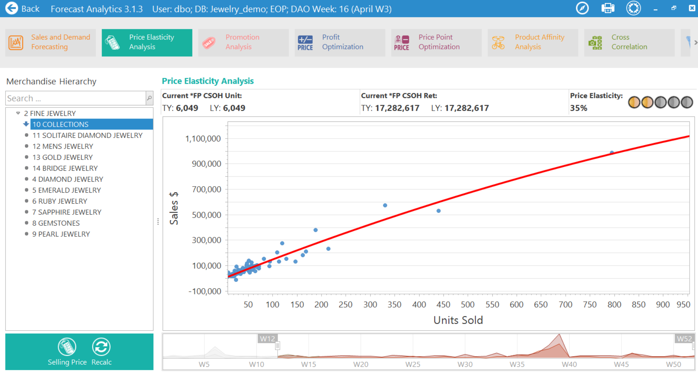
Task: Switch to the Cross Correlation tab
Action: pos(629,42)
